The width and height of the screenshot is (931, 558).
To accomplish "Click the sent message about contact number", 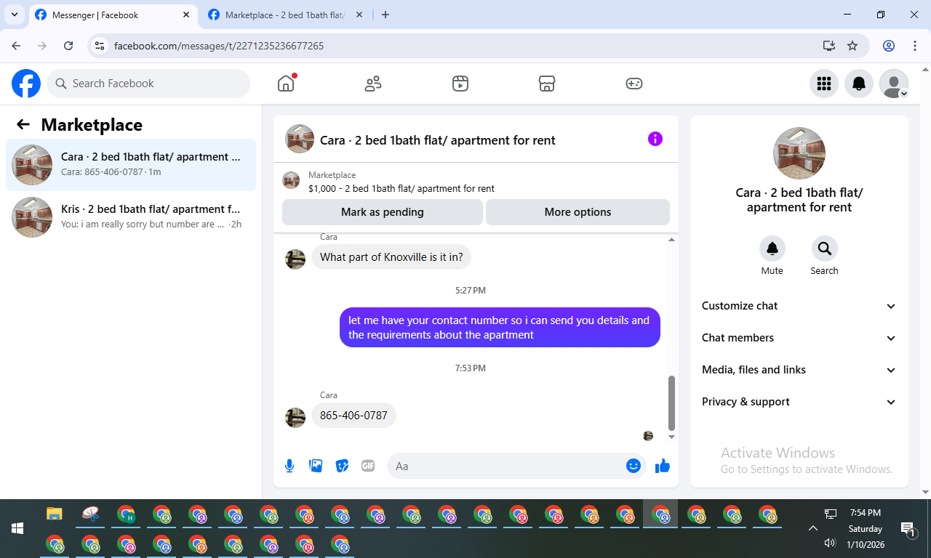I will point(500,328).
